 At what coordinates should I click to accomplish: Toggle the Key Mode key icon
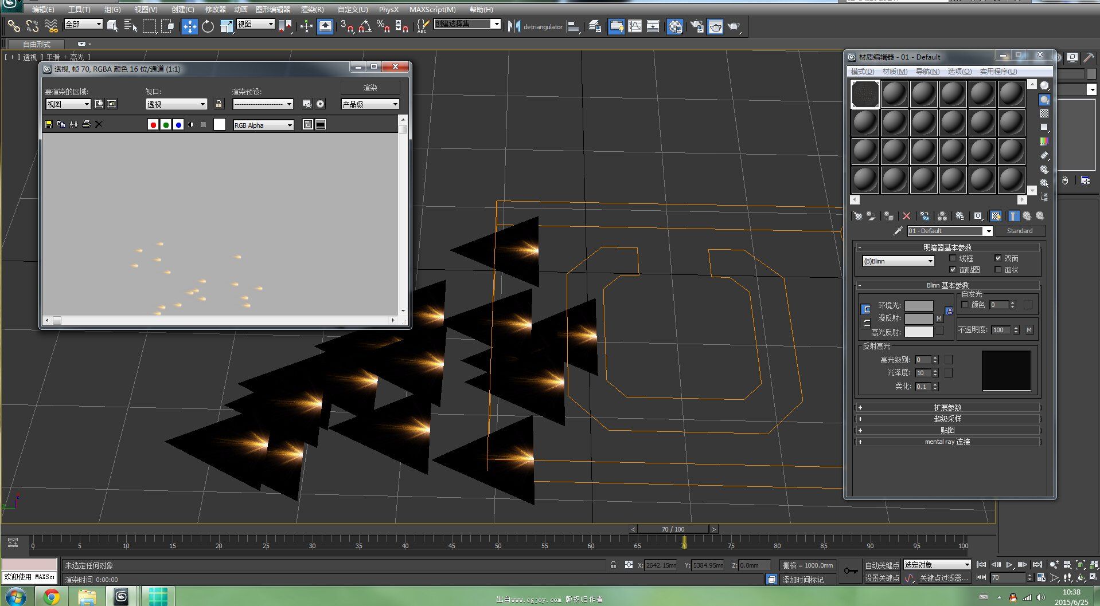coord(851,571)
